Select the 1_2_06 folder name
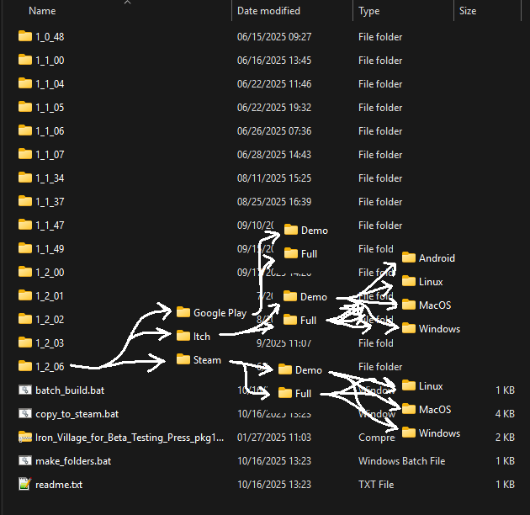 pos(50,367)
